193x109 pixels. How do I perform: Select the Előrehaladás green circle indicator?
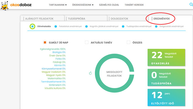[32, 26]
